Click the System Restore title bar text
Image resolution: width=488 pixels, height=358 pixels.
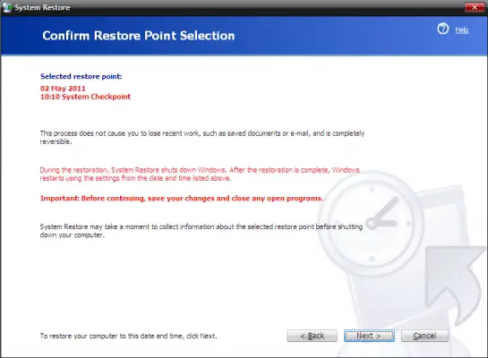(x=42, y=7)
